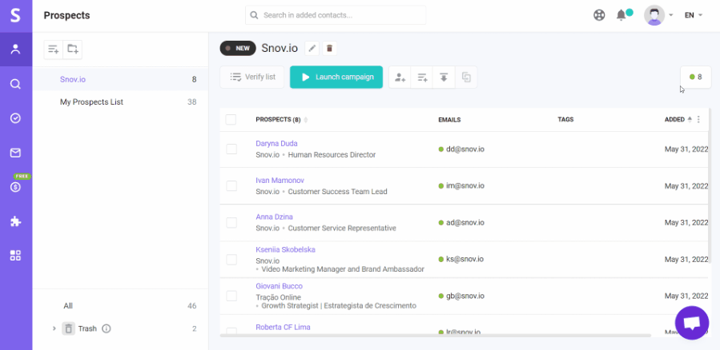The width and height of the screenshot is (720, 350).
Task: Open Anna Dzina's profile link
Action: point(274,217)
